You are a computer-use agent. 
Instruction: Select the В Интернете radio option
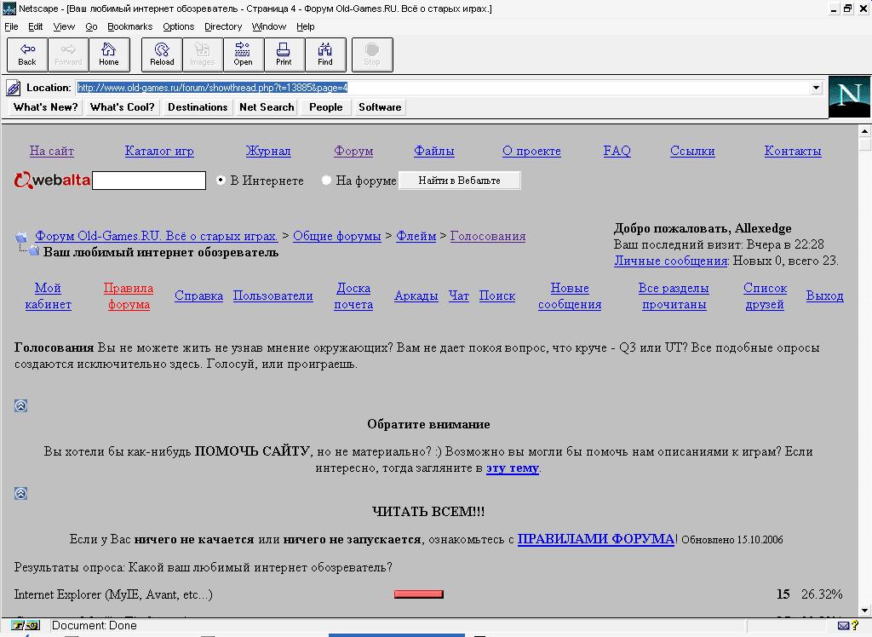coord(221,180)
